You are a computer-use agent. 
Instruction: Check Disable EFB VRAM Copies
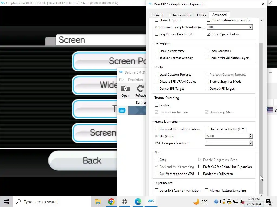[157, 81]
